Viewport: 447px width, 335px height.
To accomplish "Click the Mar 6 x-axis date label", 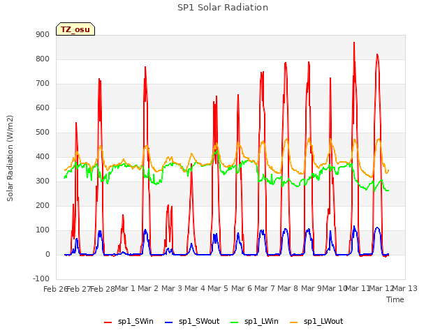I will [x=242, y=288].
